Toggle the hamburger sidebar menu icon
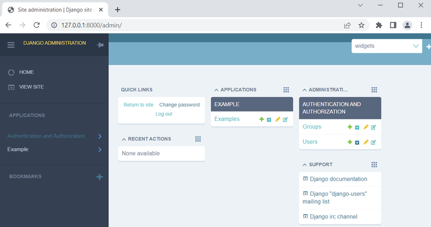431x227 pixels. (x=11, y=45)
